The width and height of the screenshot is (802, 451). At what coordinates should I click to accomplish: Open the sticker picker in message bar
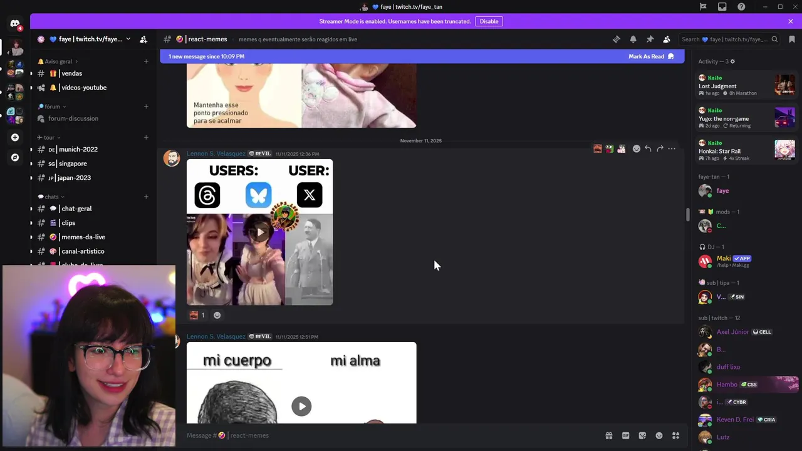point(642,435)
